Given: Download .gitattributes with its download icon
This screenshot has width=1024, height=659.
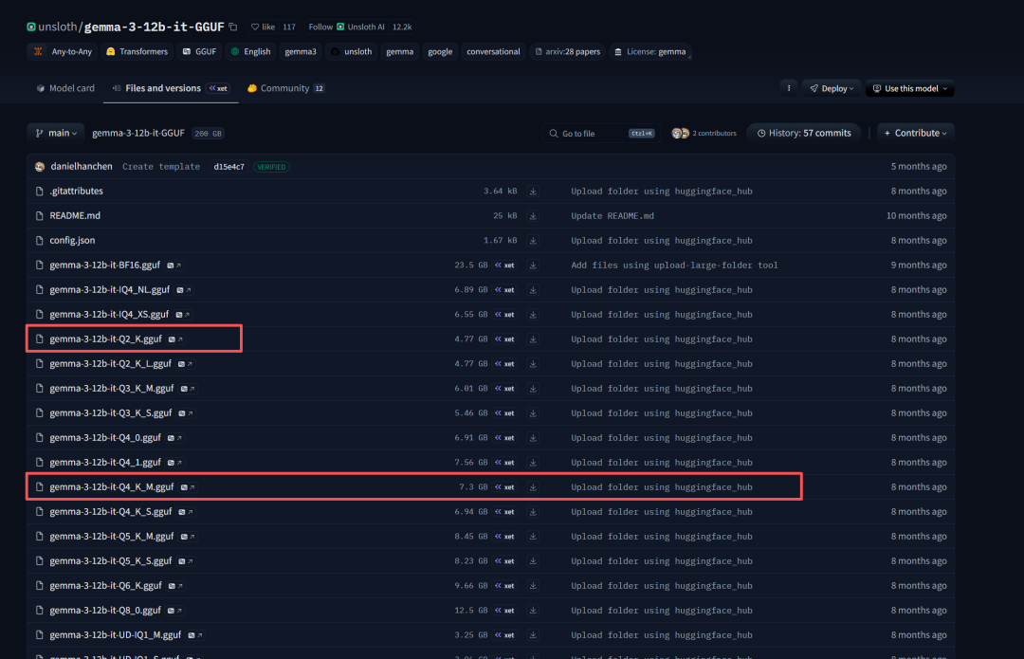Looking at the screenshot, I should 533,192.
